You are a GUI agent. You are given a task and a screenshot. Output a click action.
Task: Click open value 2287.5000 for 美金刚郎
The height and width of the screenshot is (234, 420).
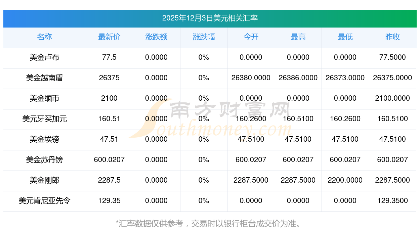tap(251, 180)
